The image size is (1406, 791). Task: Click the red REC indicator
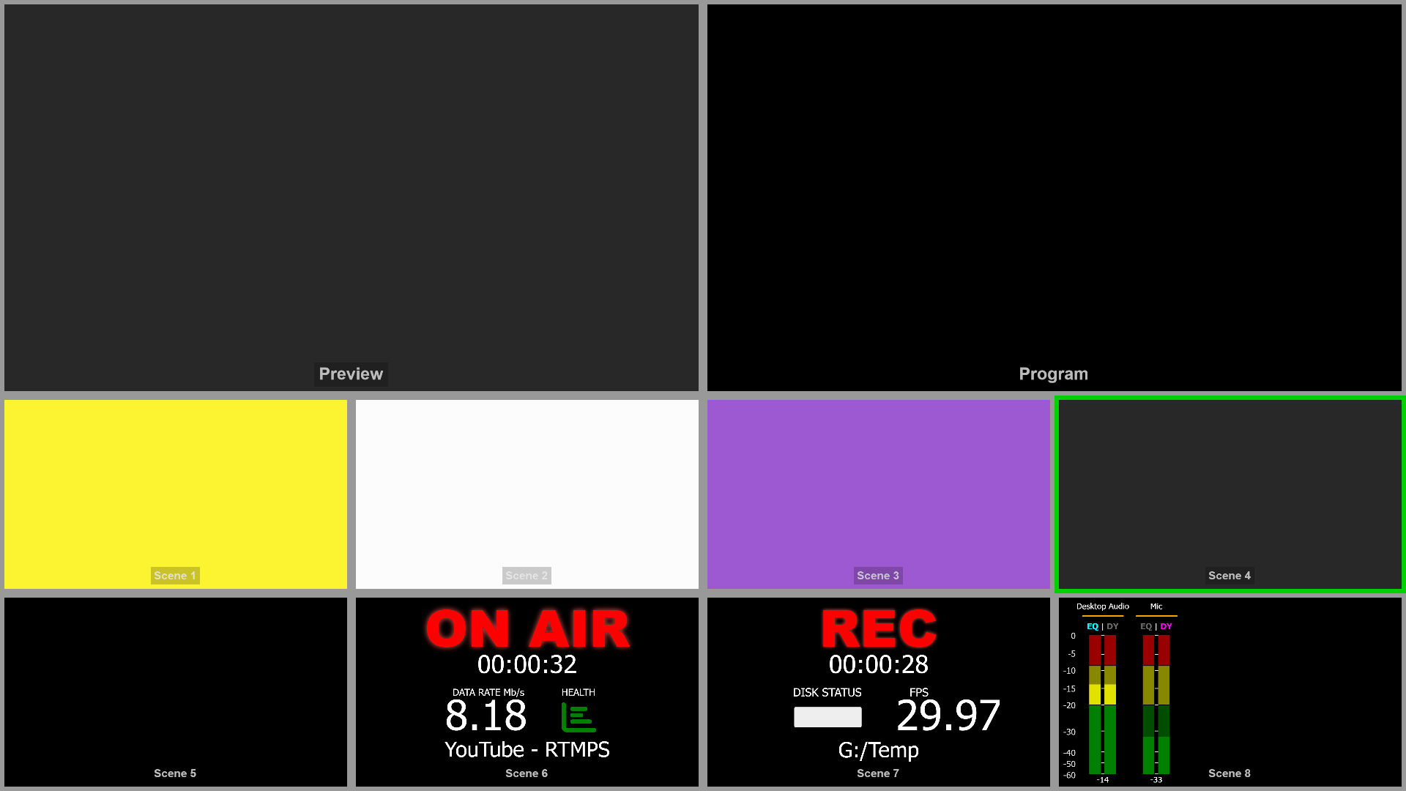(879, 628)
